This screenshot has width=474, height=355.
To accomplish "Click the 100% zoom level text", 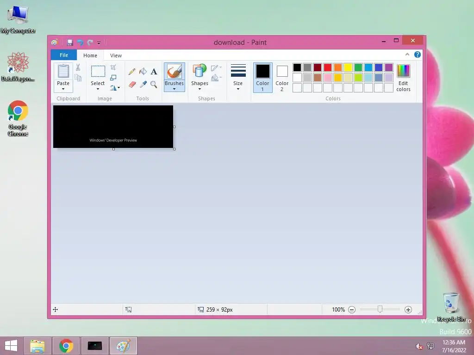I will click(x=338, y=309).
